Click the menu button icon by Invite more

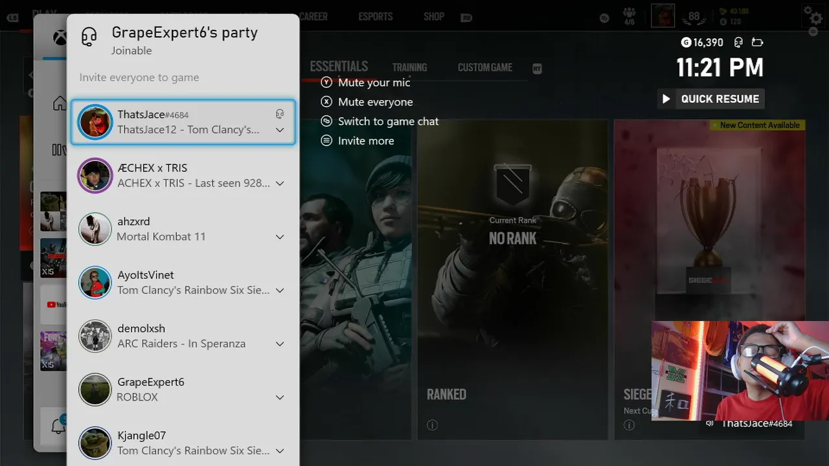(326, 140)
